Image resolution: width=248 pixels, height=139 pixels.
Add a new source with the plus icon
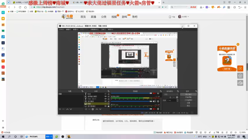pyautogui.click(x=86, y=109)
